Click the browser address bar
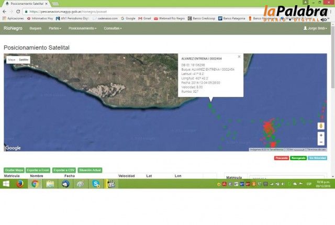 [131, 11]
